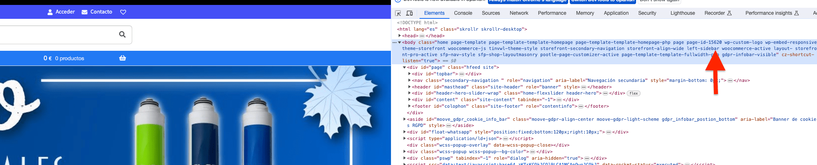This screenshot has width=817, height=165.
Task: Expand the div id topbar node
Action: (409, 74)
